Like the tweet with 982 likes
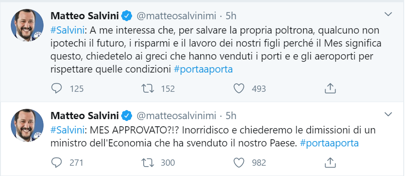406x176 pixels. tap(239, 163)
